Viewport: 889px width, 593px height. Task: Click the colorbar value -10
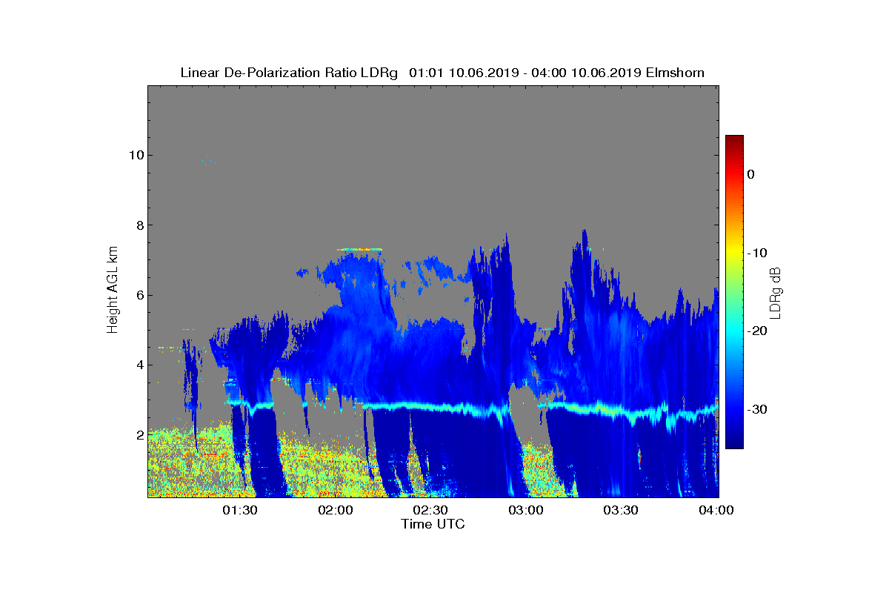pos(757,253)
